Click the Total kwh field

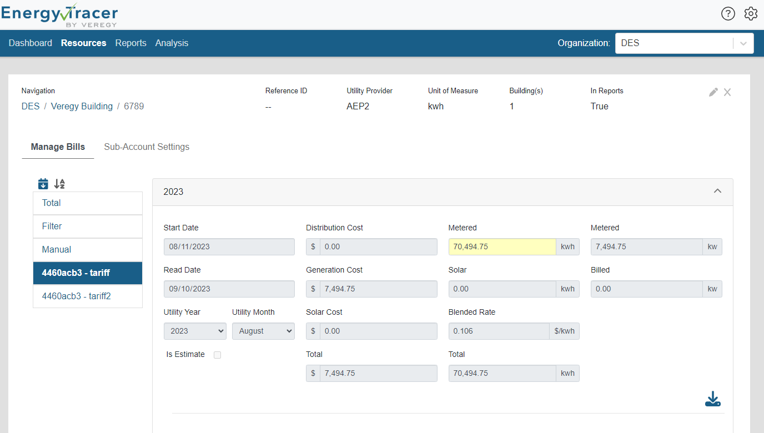point(502,373)
